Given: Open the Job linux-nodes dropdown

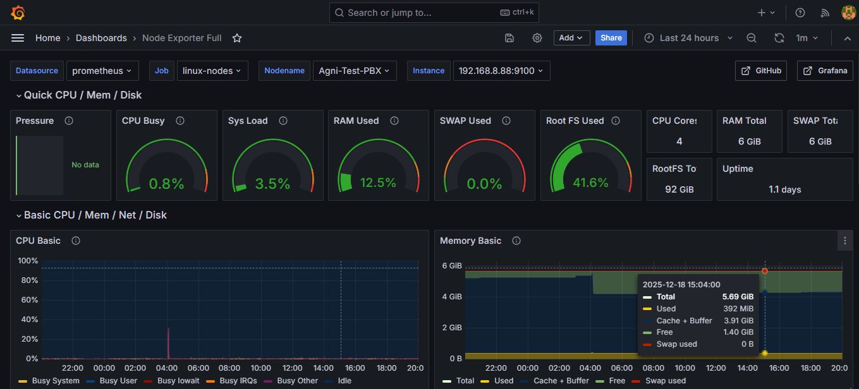Looking at the screenshot, I should pos(212,71).
